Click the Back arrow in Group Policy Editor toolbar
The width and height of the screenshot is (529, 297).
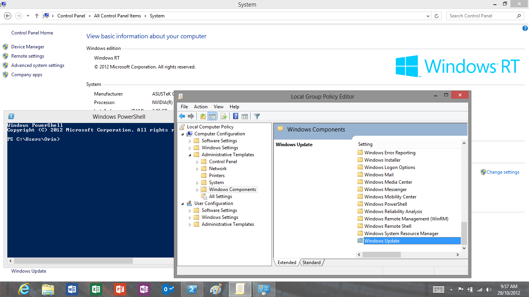[182, 116]
